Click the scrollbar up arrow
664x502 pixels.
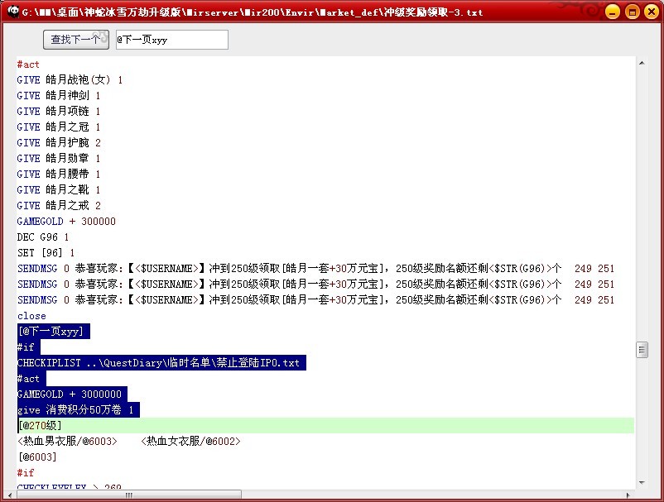point(642,64)
